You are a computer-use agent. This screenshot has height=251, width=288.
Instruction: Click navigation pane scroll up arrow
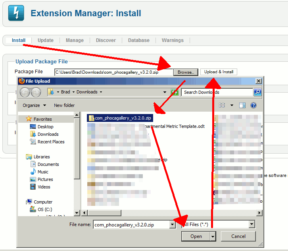pos(77,115)
